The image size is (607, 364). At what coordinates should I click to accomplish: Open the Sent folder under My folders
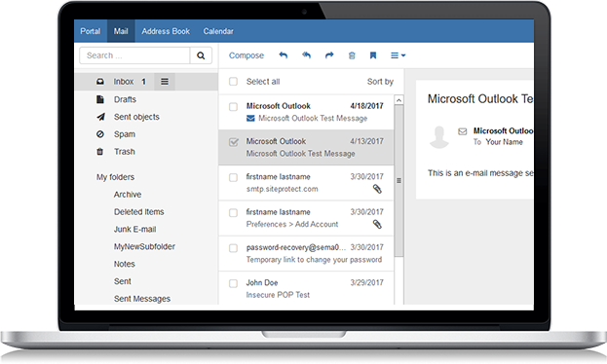tap(123, 281)
